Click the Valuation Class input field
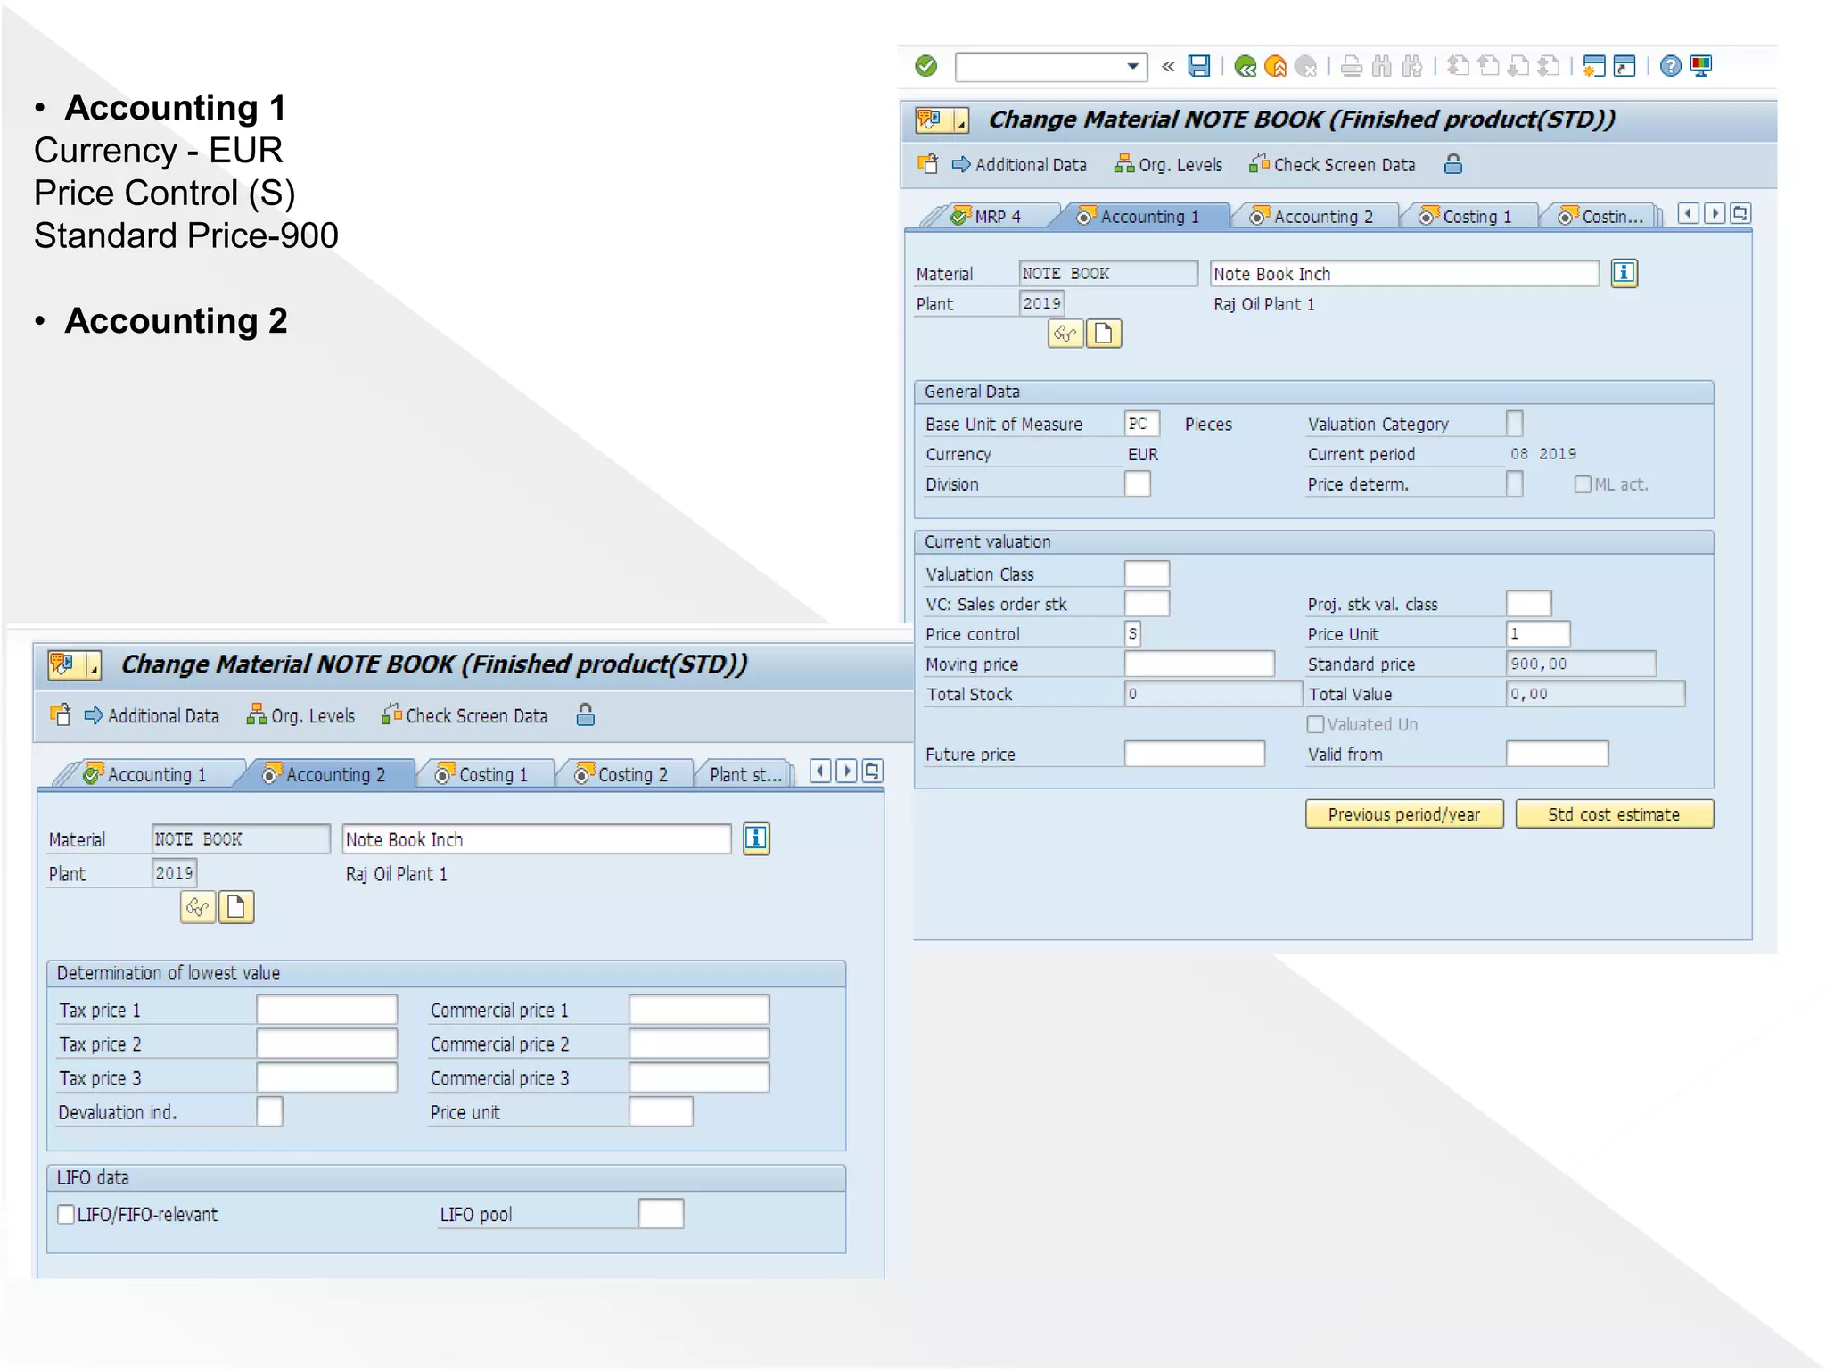This screenshot has height=1370, width=1826. [x=1147, y=574]
